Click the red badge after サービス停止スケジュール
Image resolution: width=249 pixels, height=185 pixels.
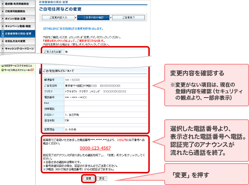(32, 69)
